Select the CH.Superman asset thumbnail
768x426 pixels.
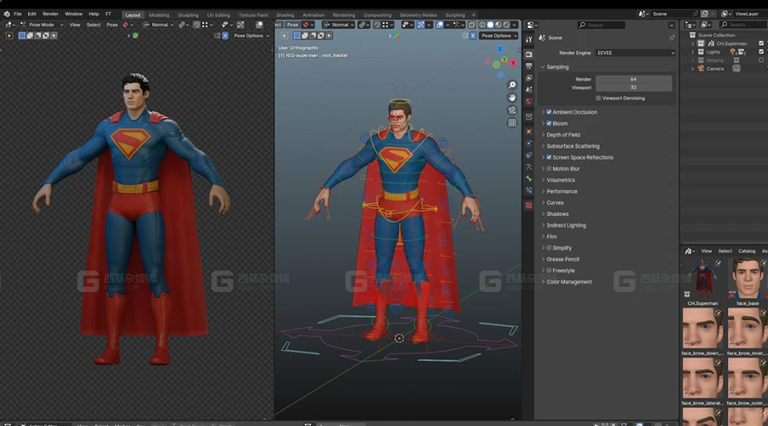tap(703, 278)
